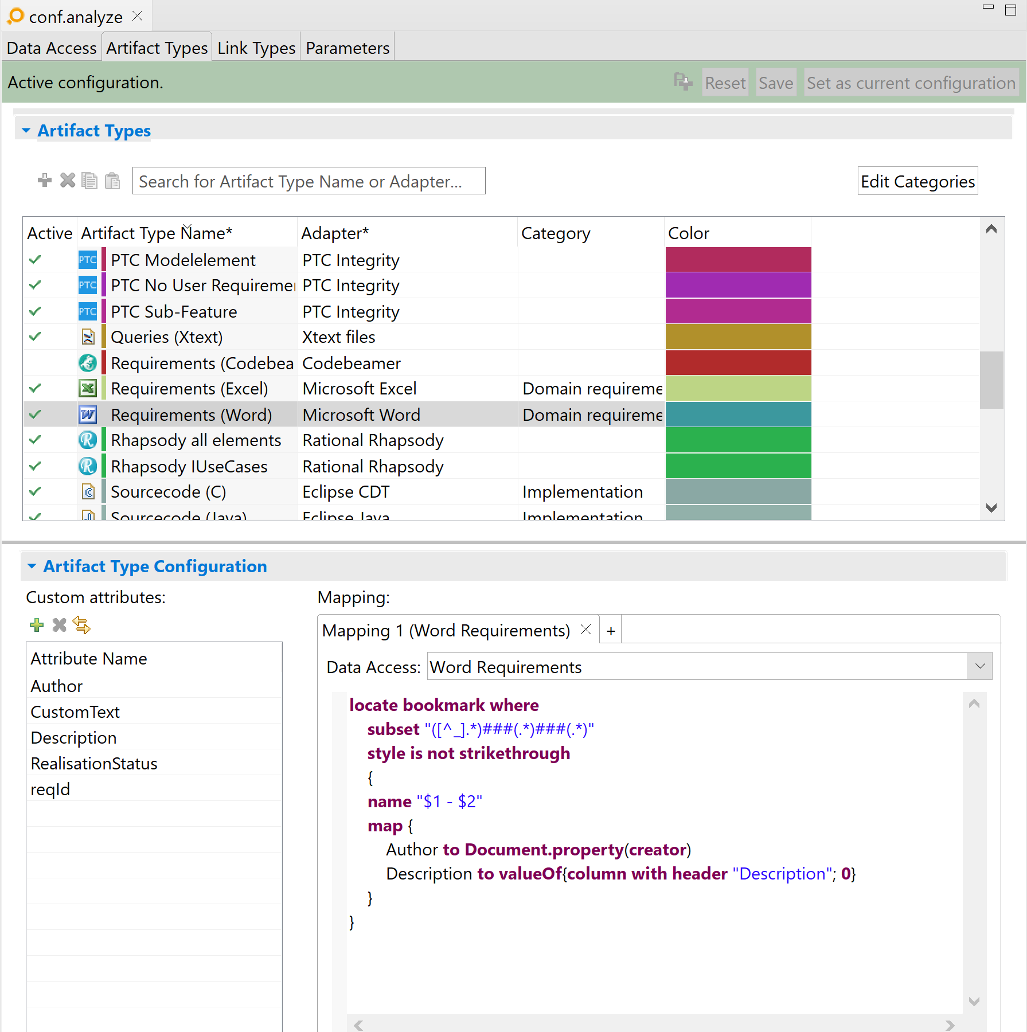
Task: Click the Word icon of Requirements (Word)
Action: pos(88,414)
